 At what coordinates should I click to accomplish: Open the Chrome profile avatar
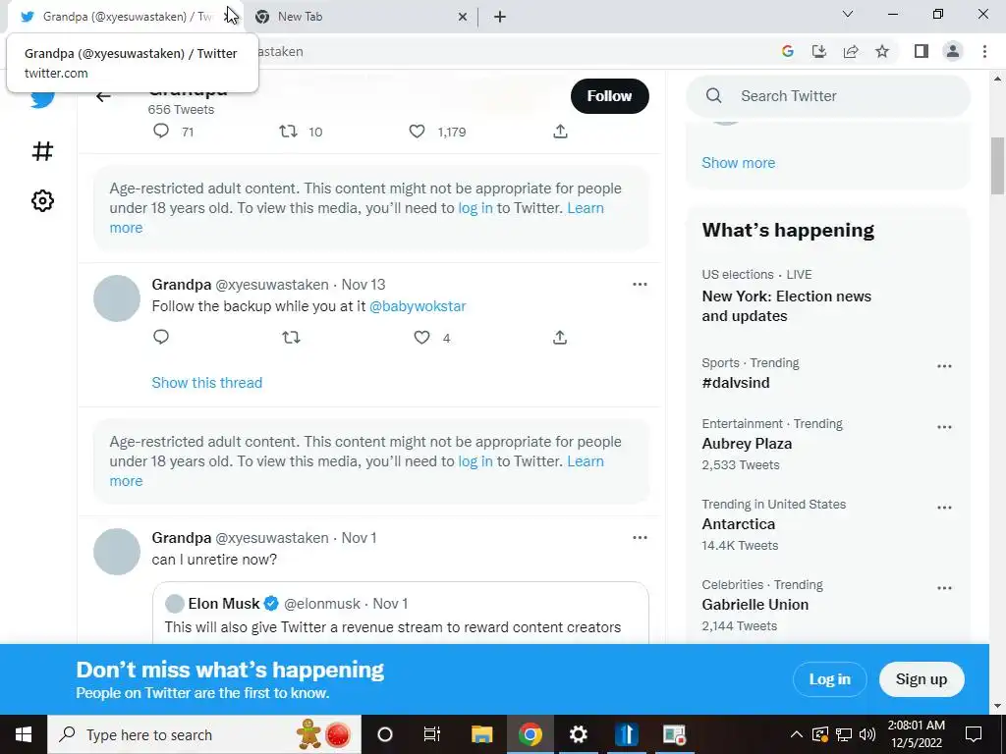click(x=953, y=51)
